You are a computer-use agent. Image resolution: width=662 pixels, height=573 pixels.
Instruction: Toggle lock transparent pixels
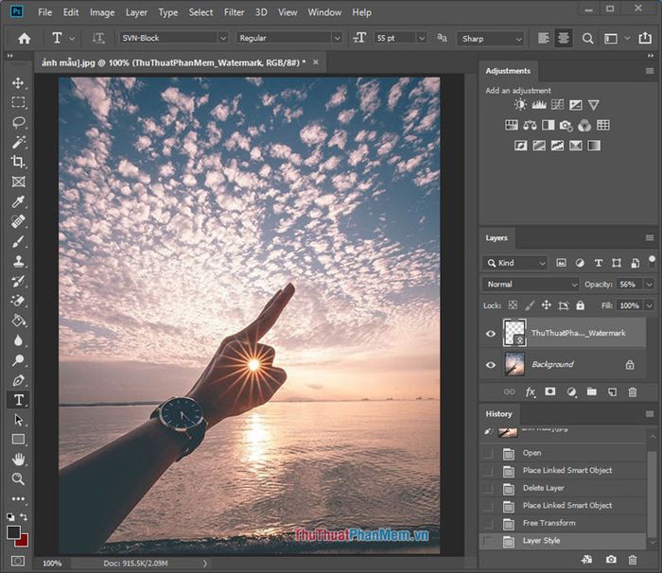click(513, 304)
